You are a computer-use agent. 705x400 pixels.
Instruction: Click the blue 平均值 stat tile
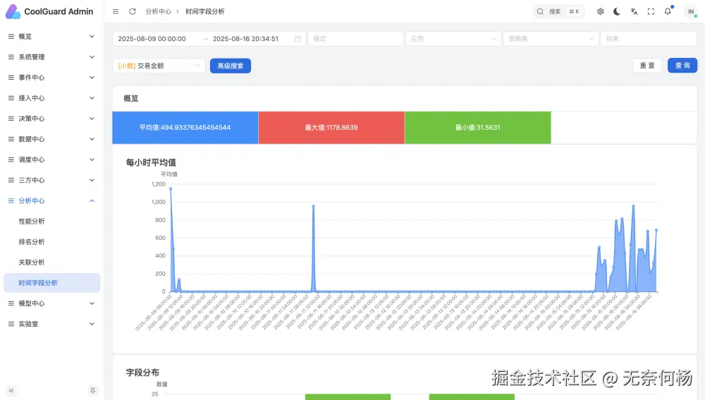185,127
